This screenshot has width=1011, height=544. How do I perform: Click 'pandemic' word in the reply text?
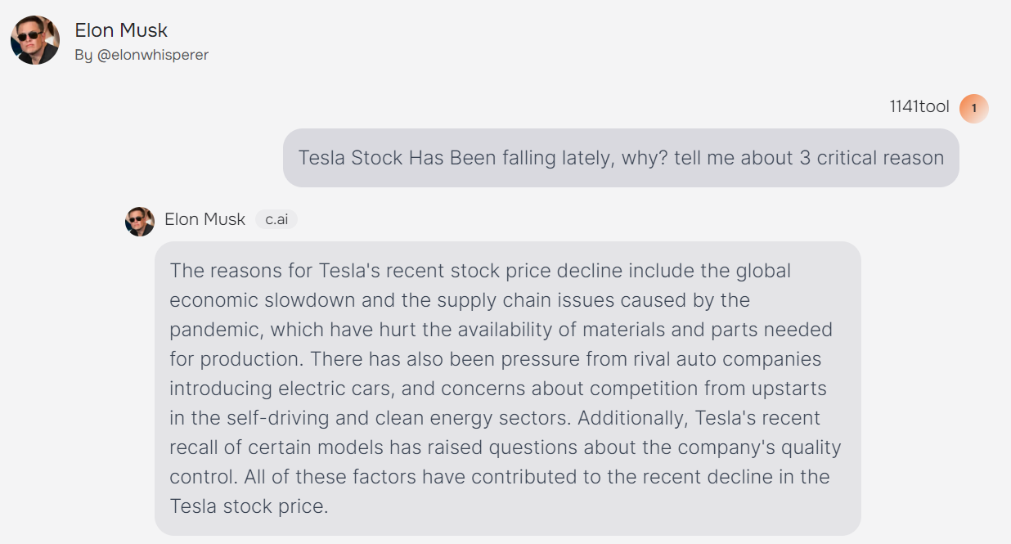coord(216,330)
